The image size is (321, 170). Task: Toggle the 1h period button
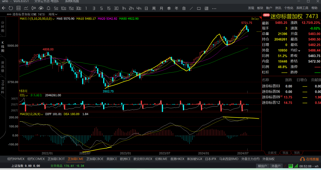coord(124,8)
